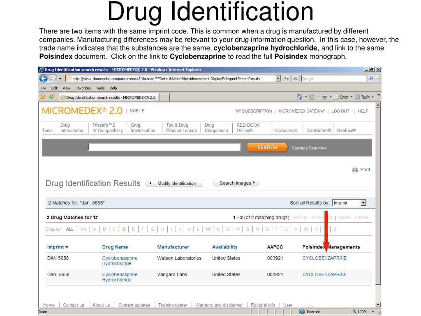Viewport: 421px width, 316px height.
Task: Click the printer icon beside Print link
Action: pyautogui.click(x=355, y=170)
